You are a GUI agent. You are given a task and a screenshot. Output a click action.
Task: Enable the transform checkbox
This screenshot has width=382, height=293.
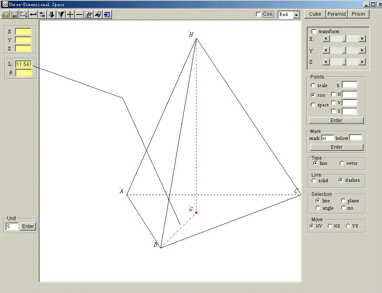coord(314,31)
